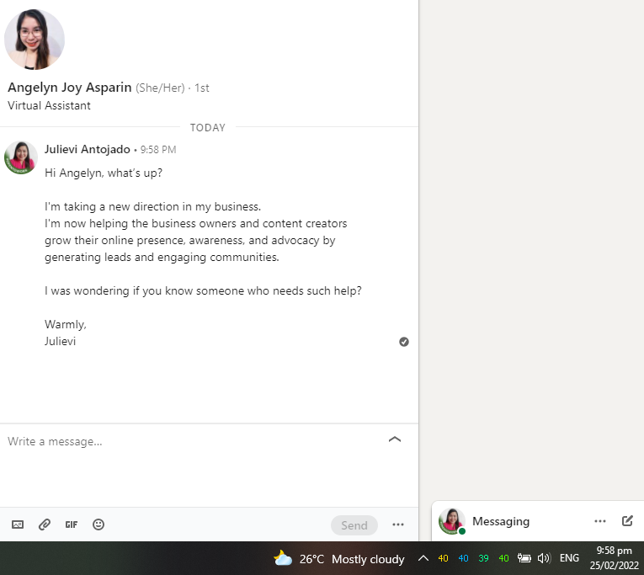Open the volume control tray icon
This screenshot has height=575, width=644.
click(544, 558)
